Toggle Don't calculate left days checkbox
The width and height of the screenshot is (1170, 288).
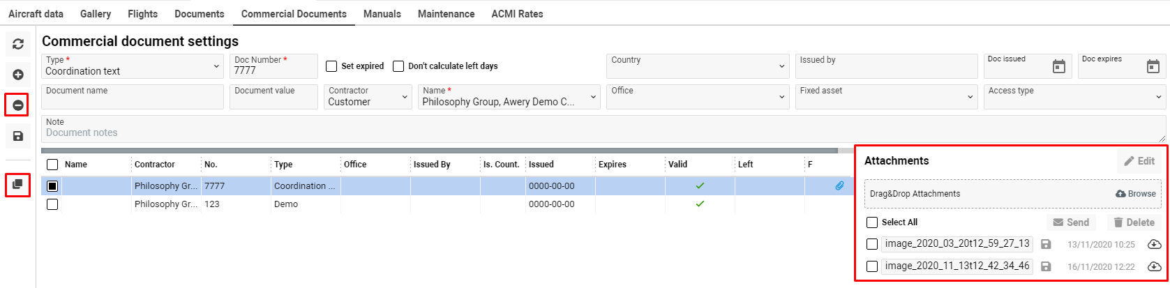click(x=398, y=66)
